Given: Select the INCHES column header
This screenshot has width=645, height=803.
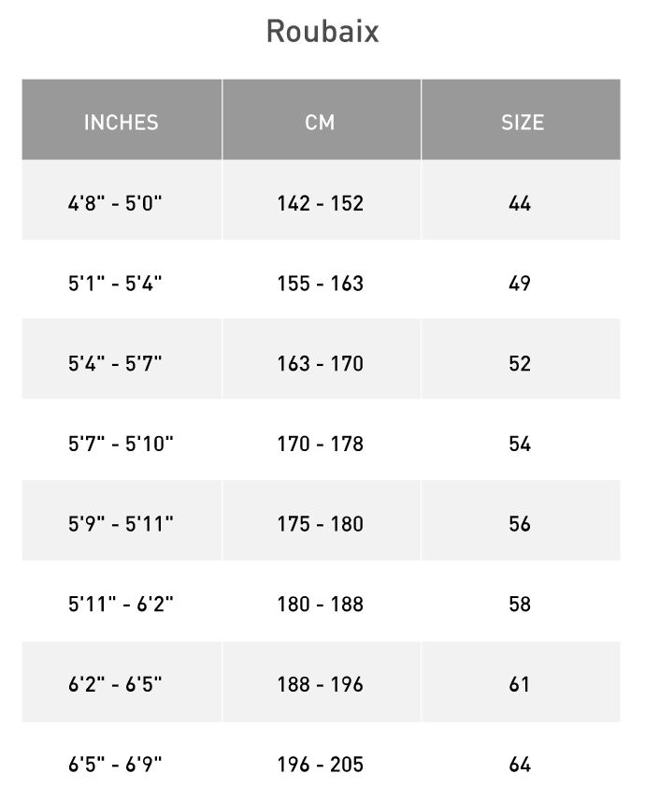Looking at the screenshot, I should coord(122,123).
